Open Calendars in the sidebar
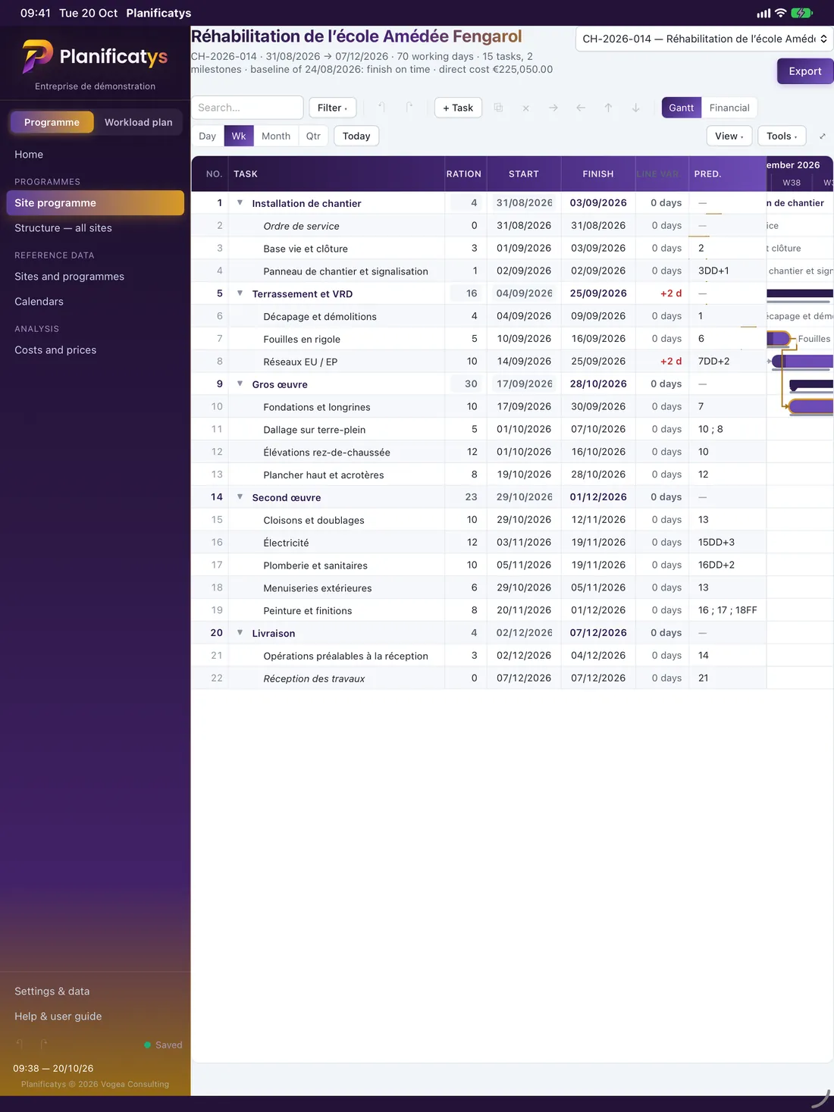 point(95,302)
